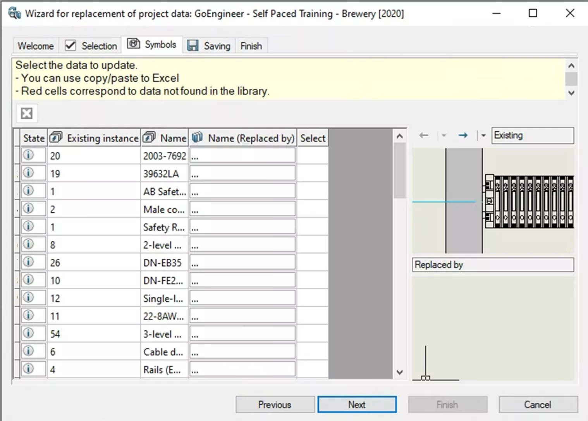Click the info state icon for 2003-7692
This screenshot has height=421, width=588.
(x=28, y=155)
